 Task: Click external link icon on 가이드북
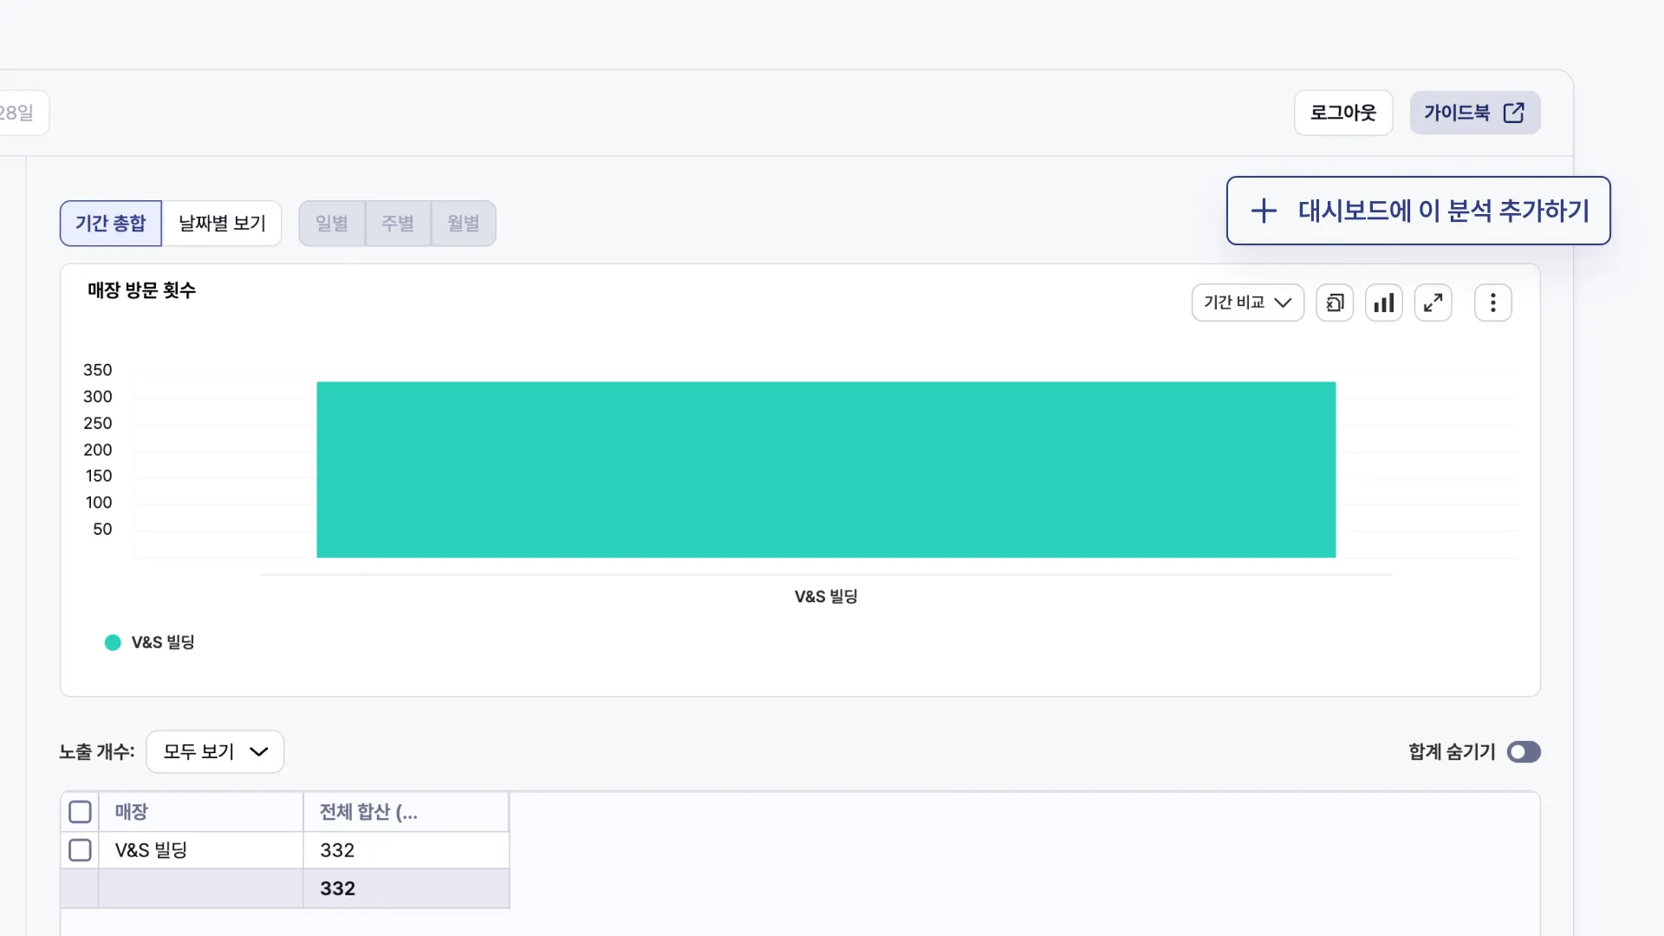(1513, 113)
